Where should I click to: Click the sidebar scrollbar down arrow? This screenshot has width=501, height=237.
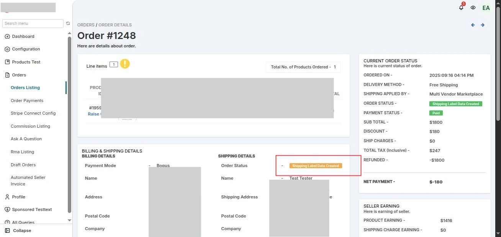pos(69,220)
